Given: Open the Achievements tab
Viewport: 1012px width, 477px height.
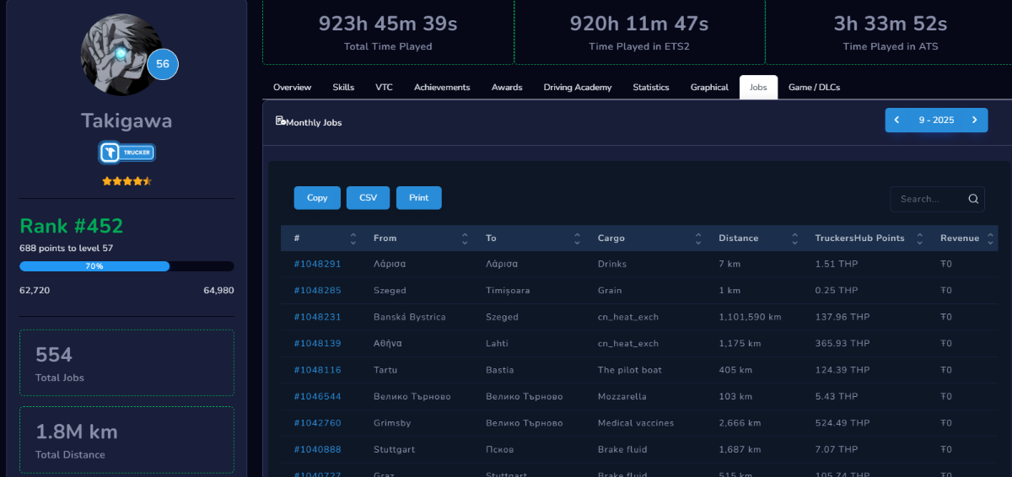Looking at the screenshot, I should coord(442,88).
